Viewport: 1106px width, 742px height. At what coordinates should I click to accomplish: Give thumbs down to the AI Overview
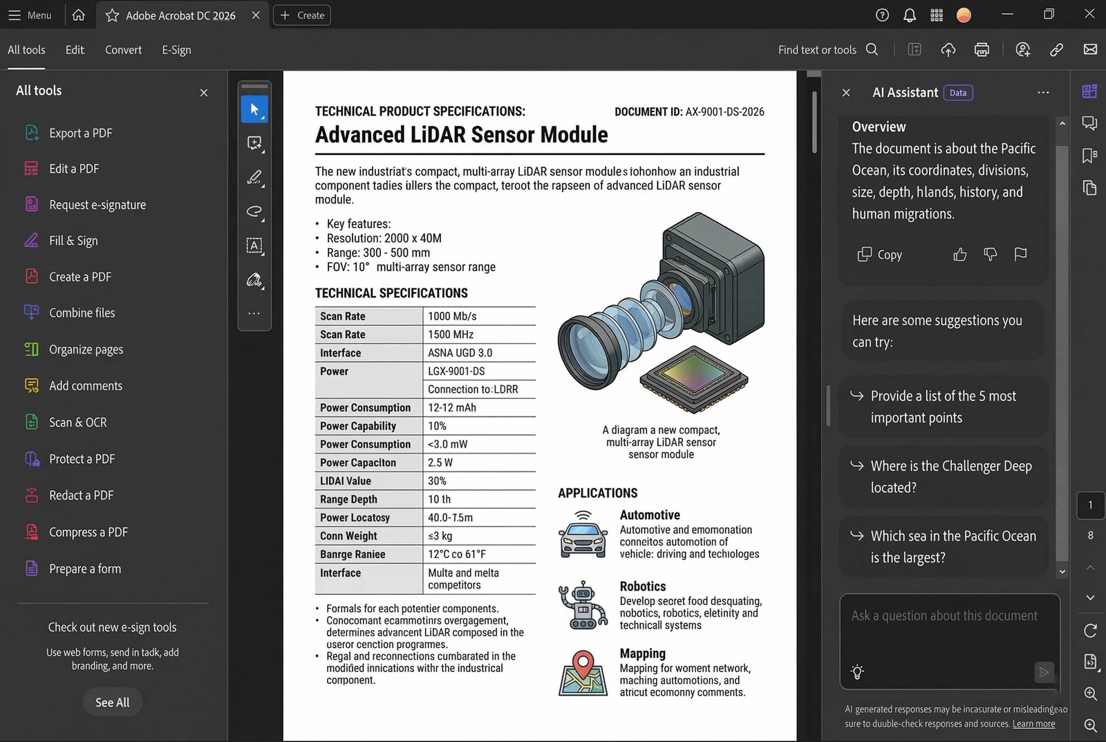[x=990, y=254]
